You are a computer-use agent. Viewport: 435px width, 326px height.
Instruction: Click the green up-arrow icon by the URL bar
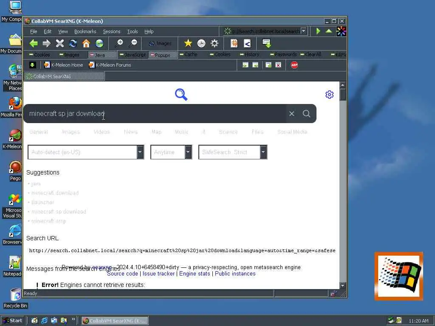pos(329,31)
